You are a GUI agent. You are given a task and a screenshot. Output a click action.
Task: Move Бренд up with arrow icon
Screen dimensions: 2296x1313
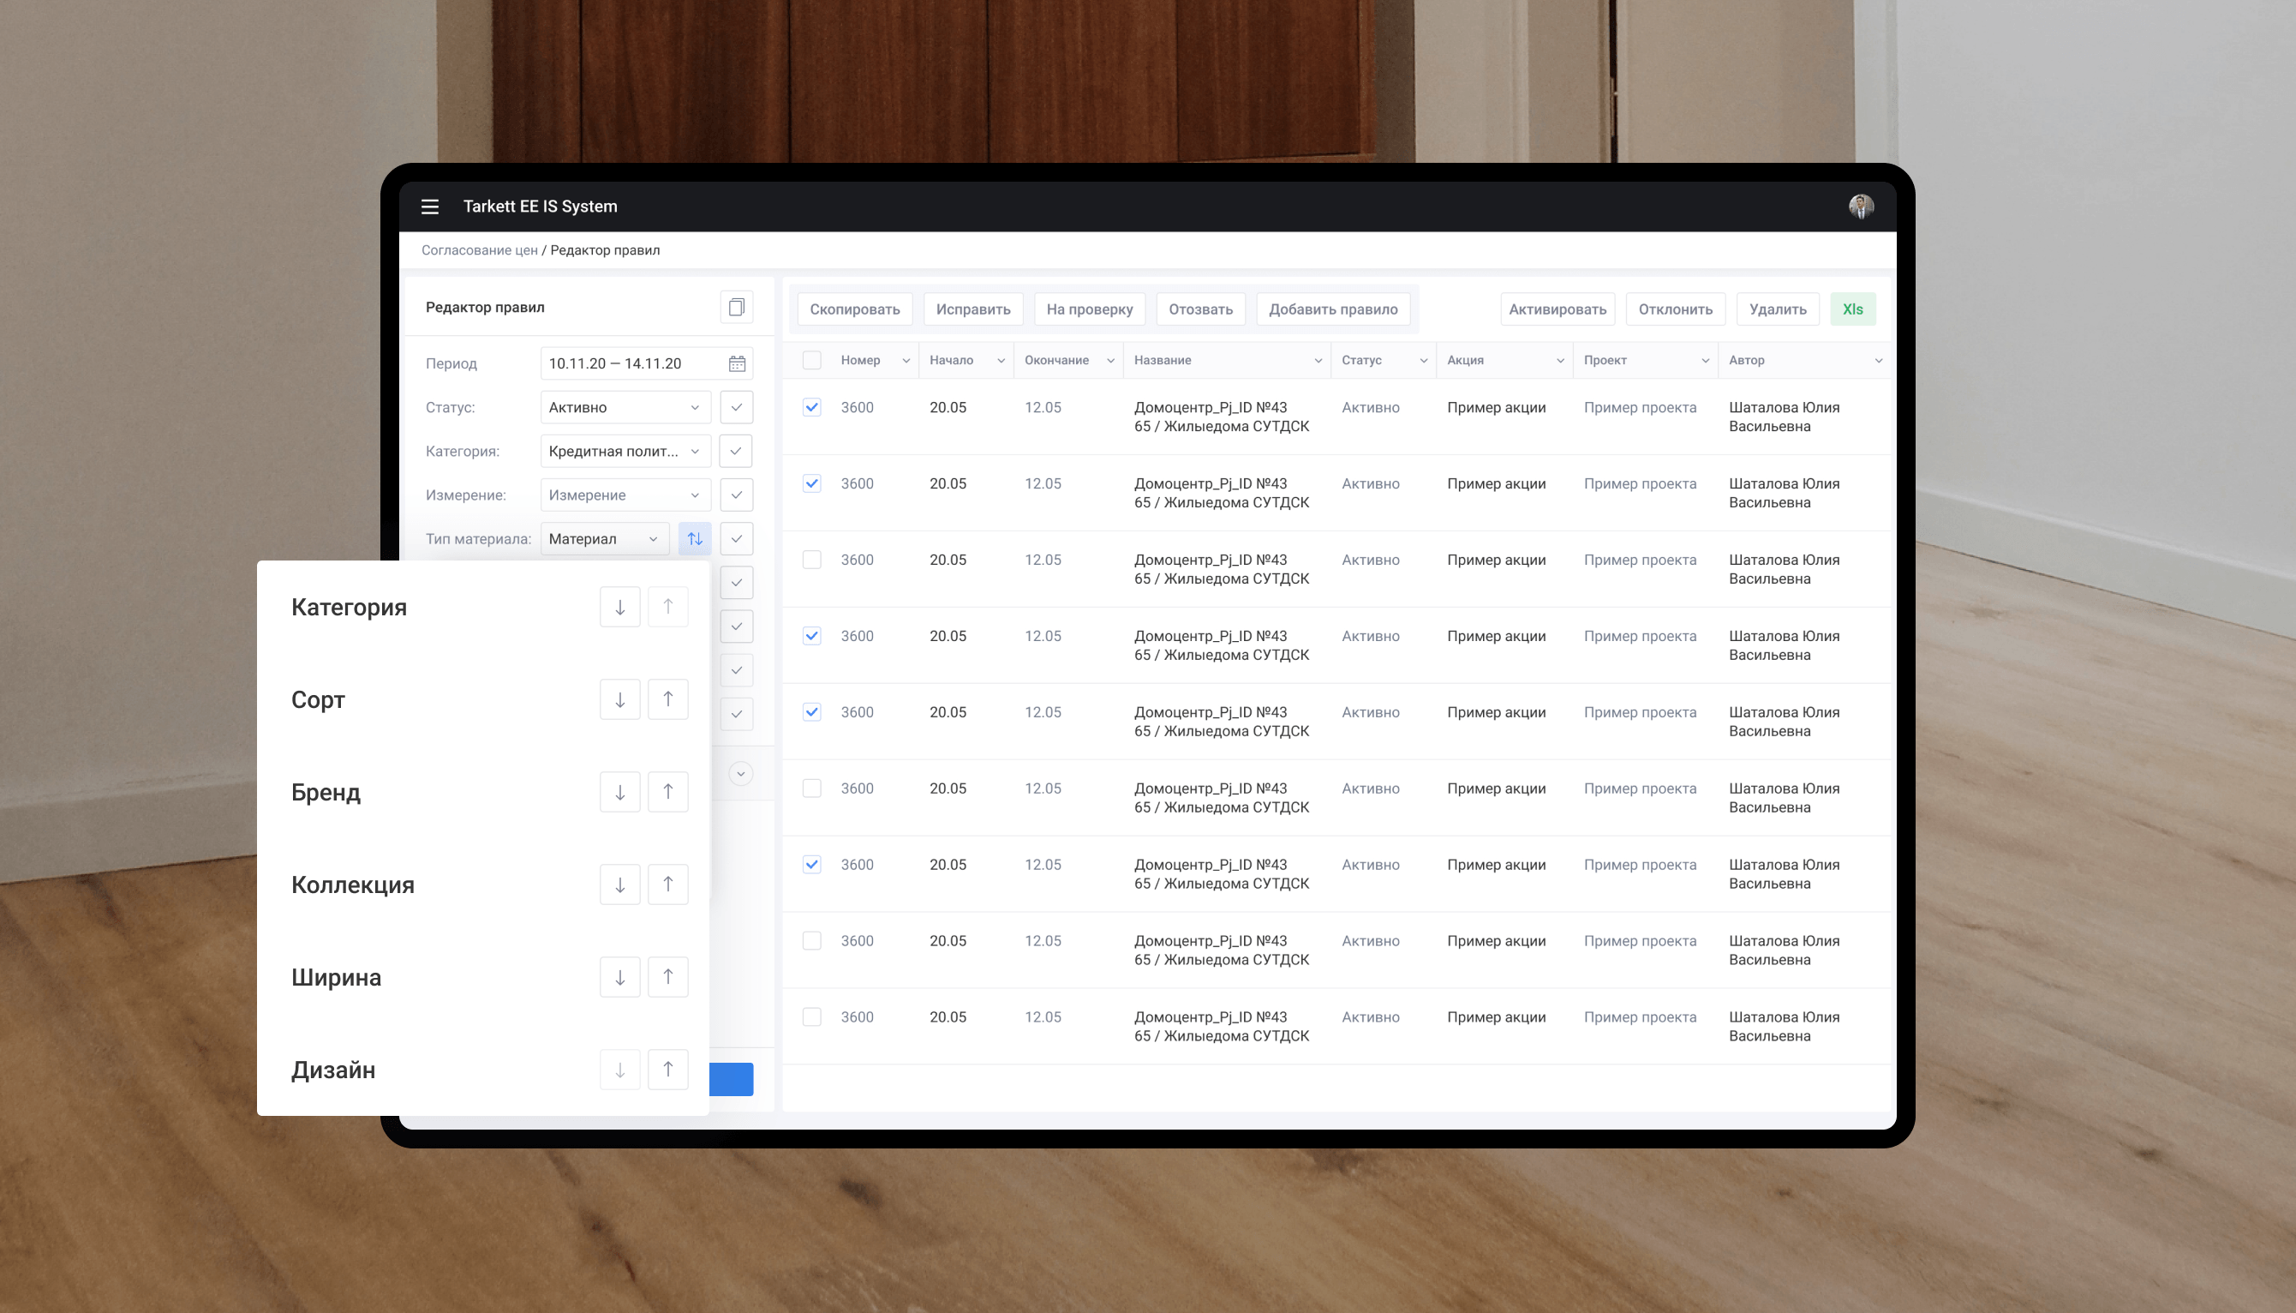(668, 792)
